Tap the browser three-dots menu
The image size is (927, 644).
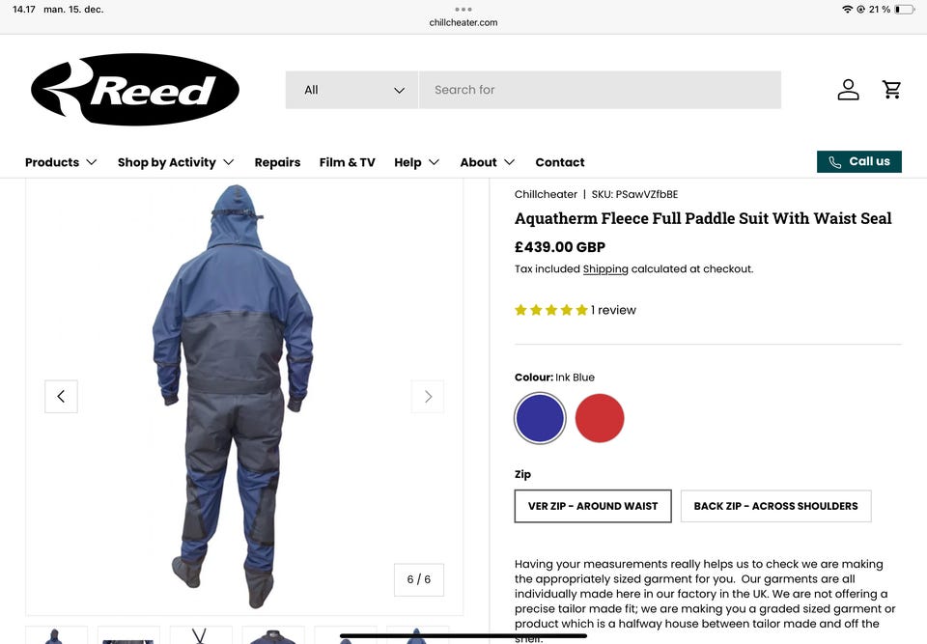[463, 10]
